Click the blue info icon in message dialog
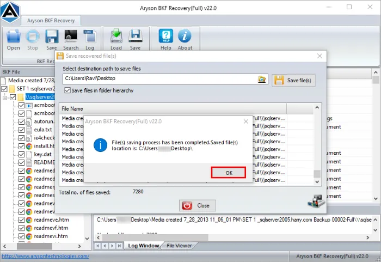This screenshot has height=262, width=381. tap(100, 145)
